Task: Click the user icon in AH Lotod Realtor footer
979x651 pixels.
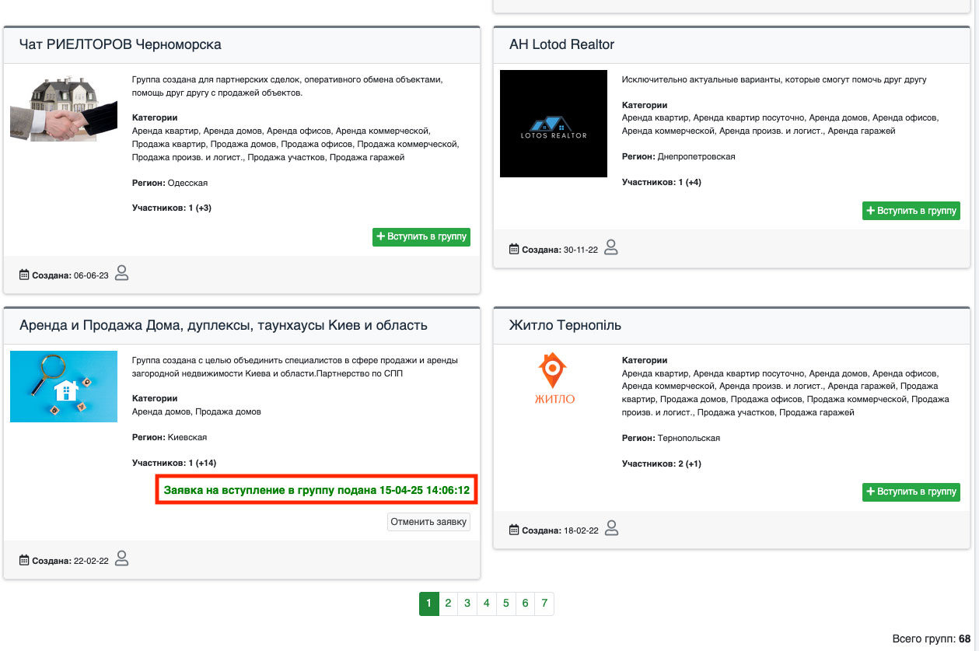Action: click(x=611, y=247)
